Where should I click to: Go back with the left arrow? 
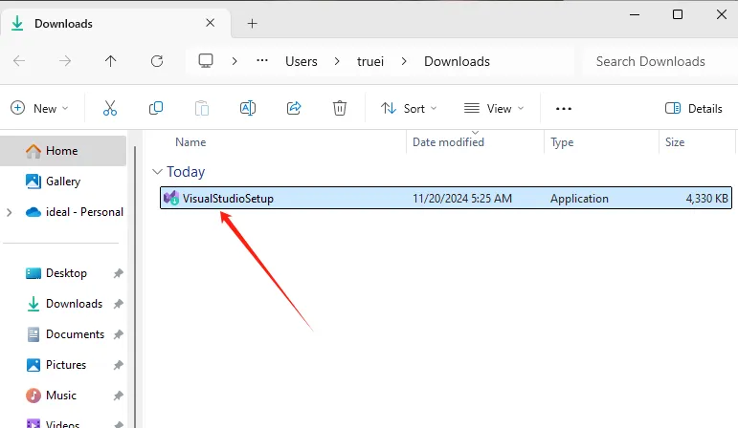click(x=19, y=61)
